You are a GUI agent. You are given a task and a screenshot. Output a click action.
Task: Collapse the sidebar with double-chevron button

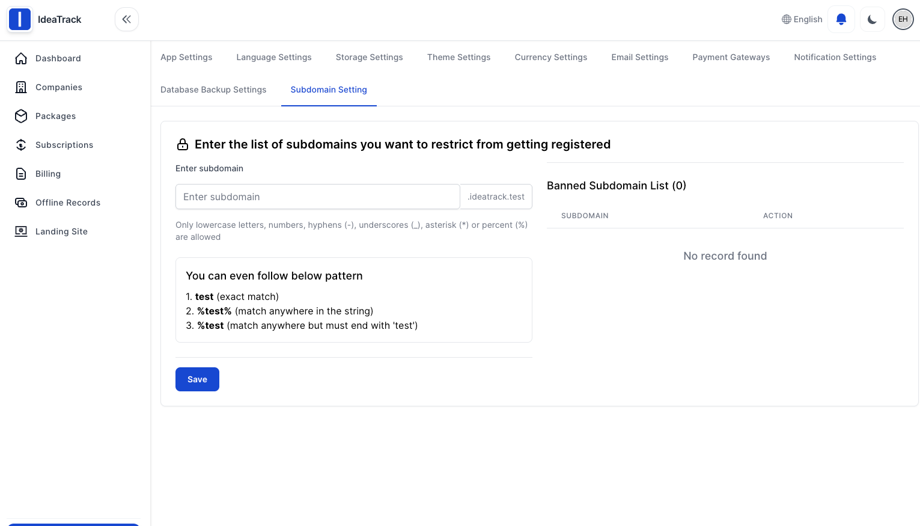(x=127, y=19)
